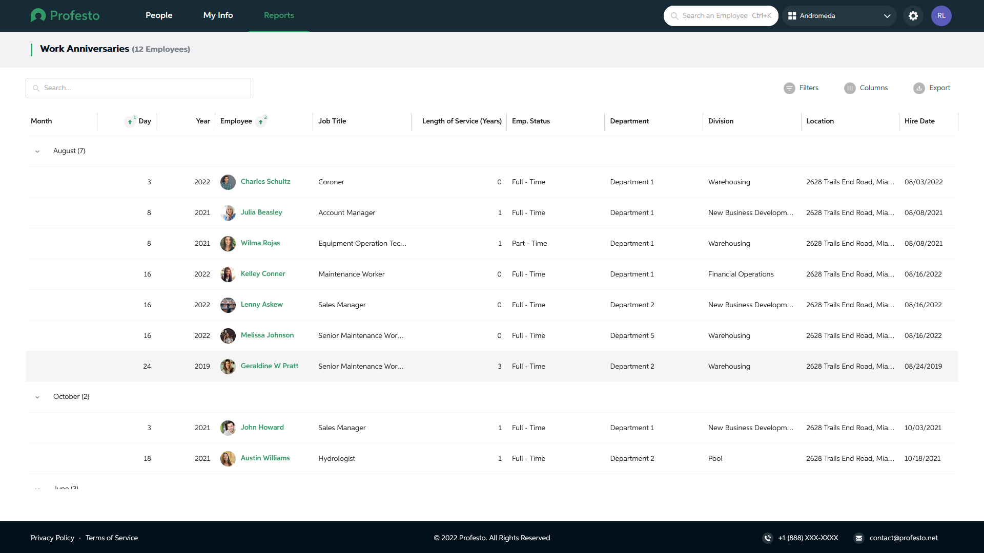984x553 pixels.
Task: Click the table Search input field
Action: tap(138, 88)
